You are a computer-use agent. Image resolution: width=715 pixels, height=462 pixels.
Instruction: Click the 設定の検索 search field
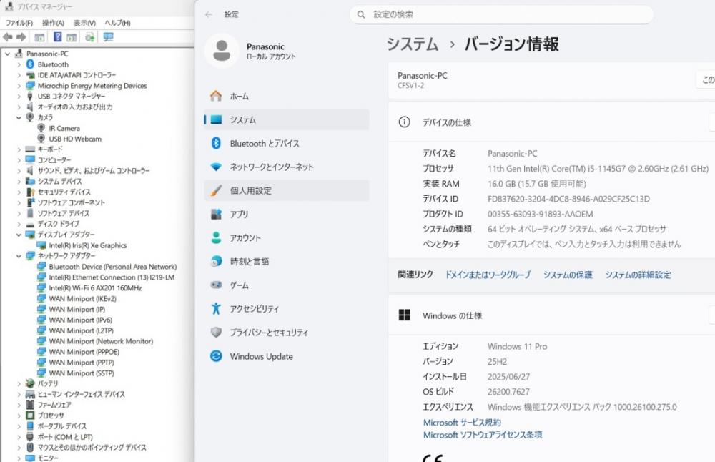pos(502,14)
